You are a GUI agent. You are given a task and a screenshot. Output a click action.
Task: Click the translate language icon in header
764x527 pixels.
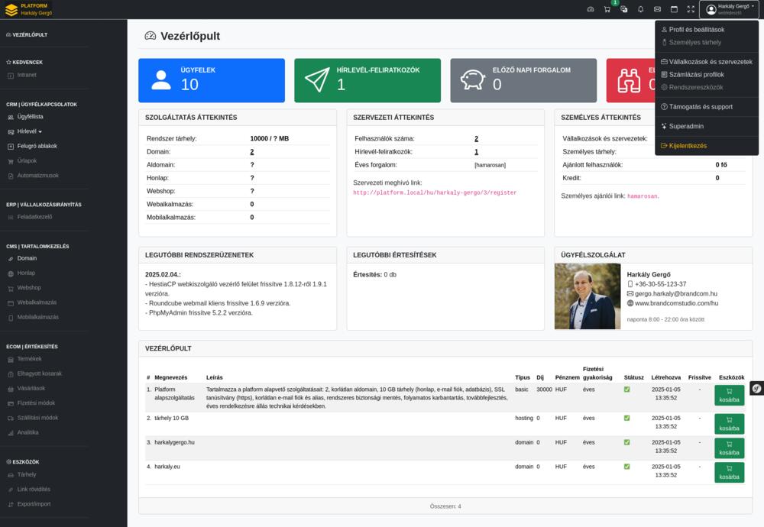point(623,9)
